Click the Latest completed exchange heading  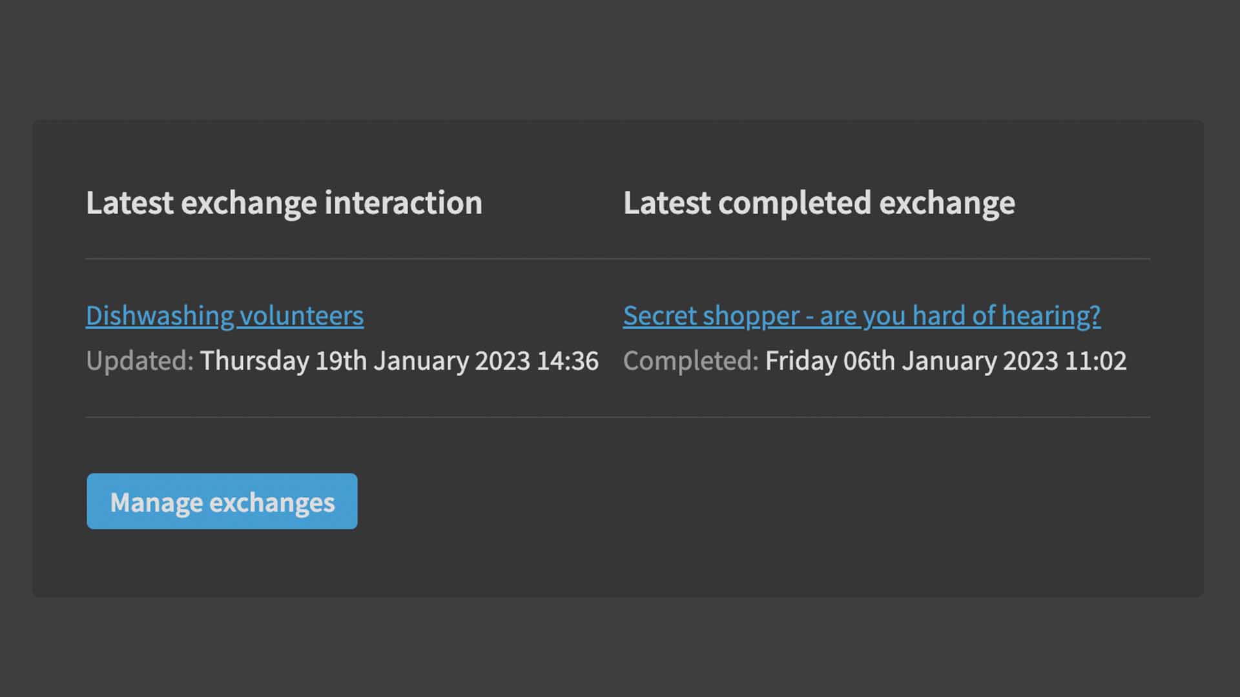pyautogui.click(x=818, y=203)
